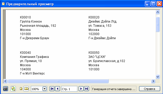Click customer code 'К00020'
The image size is (163, 94).
(94, 17)
